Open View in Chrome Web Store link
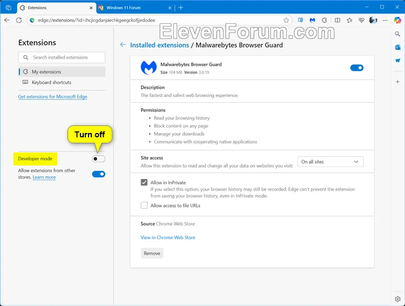This screenshot has width=405, height=306. [x=168, y=237]
